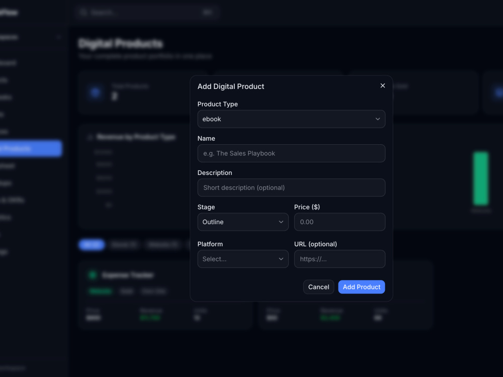
Task: Open the Product Type dropdown showing ebook
Action: click(x=291, y=119)
